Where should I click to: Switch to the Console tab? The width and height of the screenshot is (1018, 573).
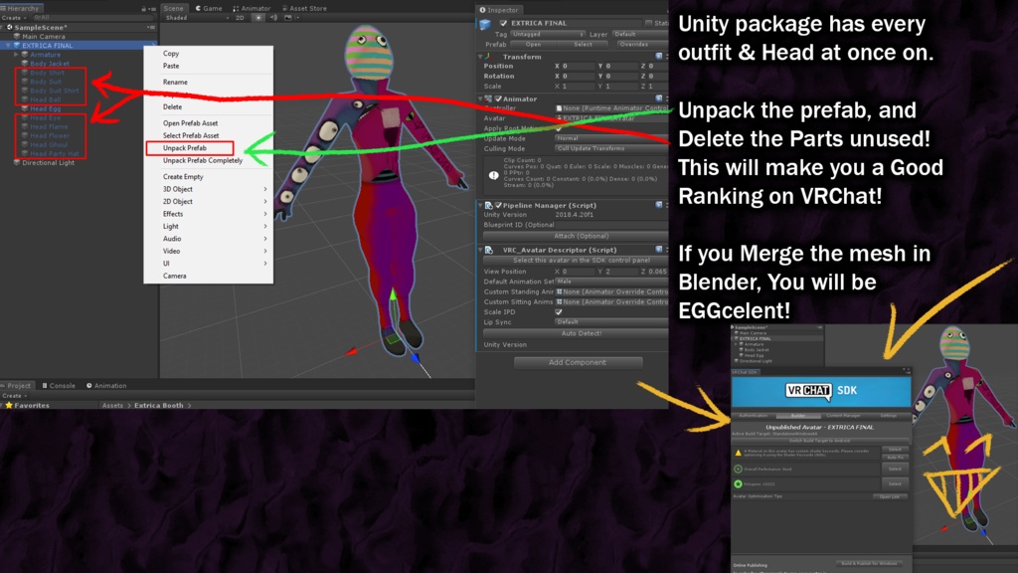coord(59,385)
